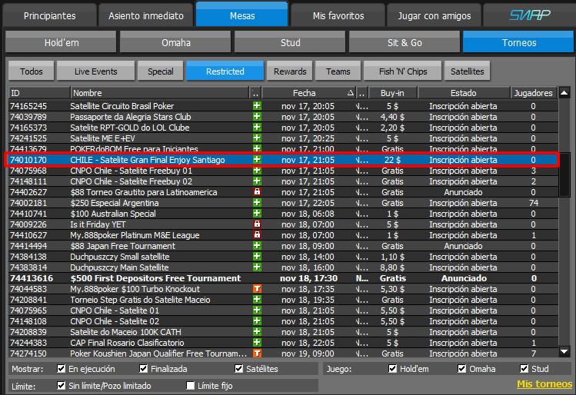Image resolution: width=576 pixels, height=395 pixels.
Task: Select the $500 First Depositors Free Tournament row
Action: [155, 278]
